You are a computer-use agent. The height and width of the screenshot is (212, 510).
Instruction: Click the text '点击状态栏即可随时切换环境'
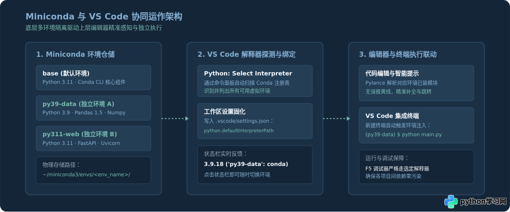pos(237,175)
